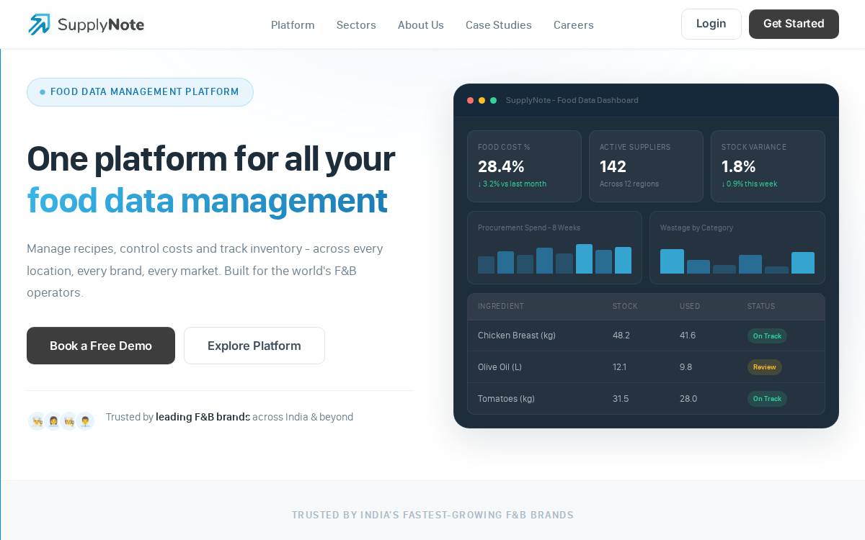Click the first bar in Wastage by Category
Image resolution: width=865 pixels, height=540 pixels.
tap(672, 261)
